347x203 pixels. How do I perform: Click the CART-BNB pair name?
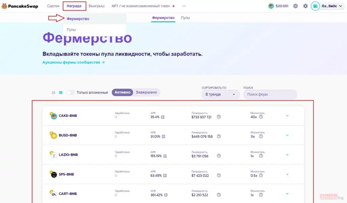tap(68, 194)
